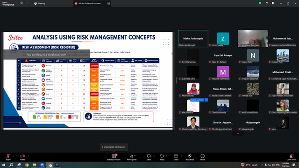Select the Fajar Sri Rahayu tile
299x168 pixels.
coord(223,56)
